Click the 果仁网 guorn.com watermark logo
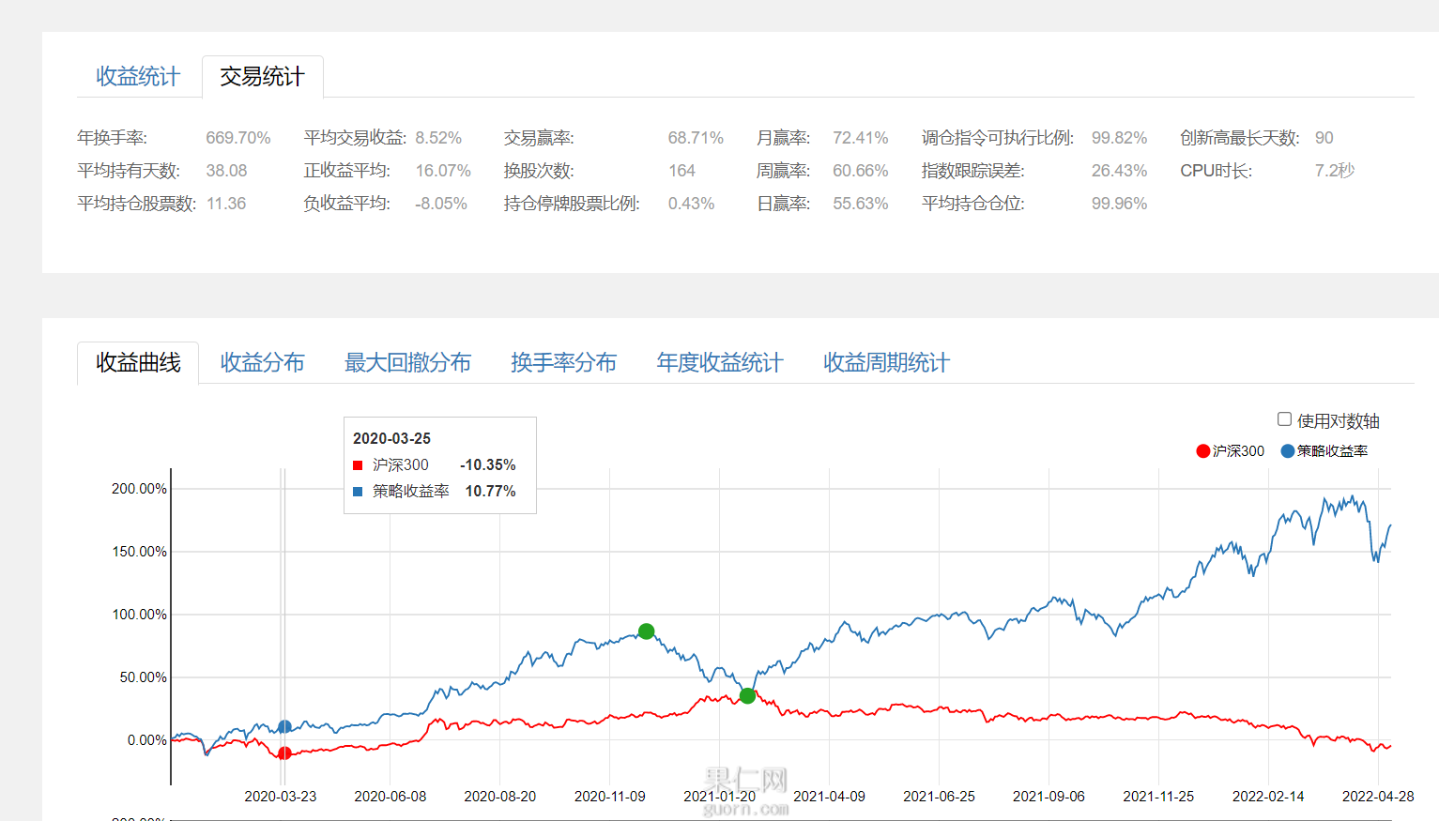This screenshot has width=1439, height=821. pyautogui.click(x=746, y=791)
